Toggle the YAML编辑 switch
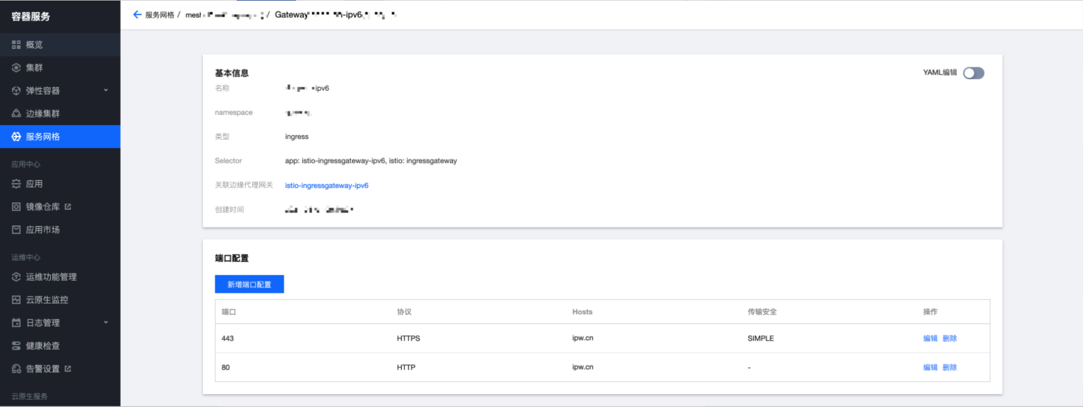The height and width of the screenshot is (407, 1083). pos(973,73)
